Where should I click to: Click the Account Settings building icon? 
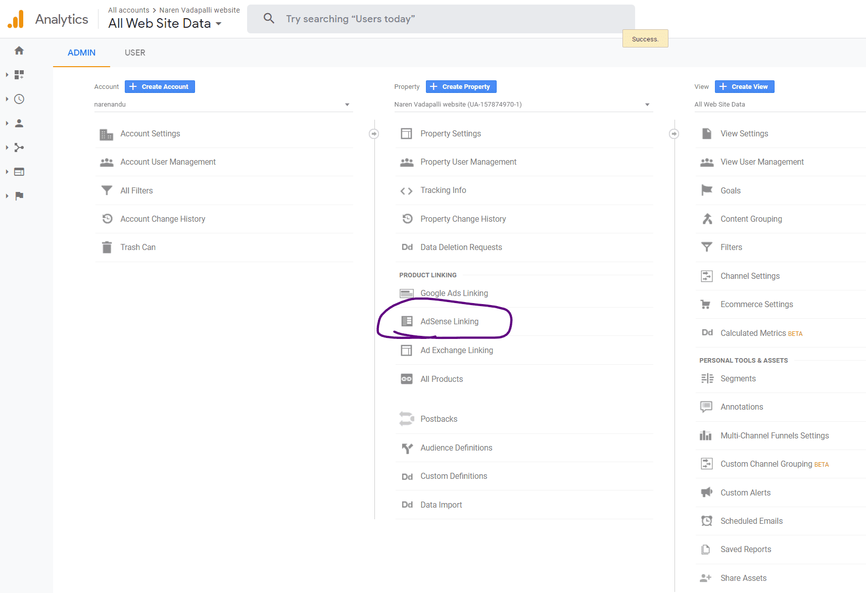[x=107, y=134]
